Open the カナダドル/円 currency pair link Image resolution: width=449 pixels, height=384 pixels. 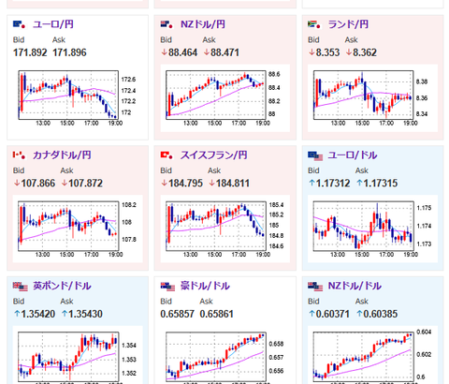(62, 155)
